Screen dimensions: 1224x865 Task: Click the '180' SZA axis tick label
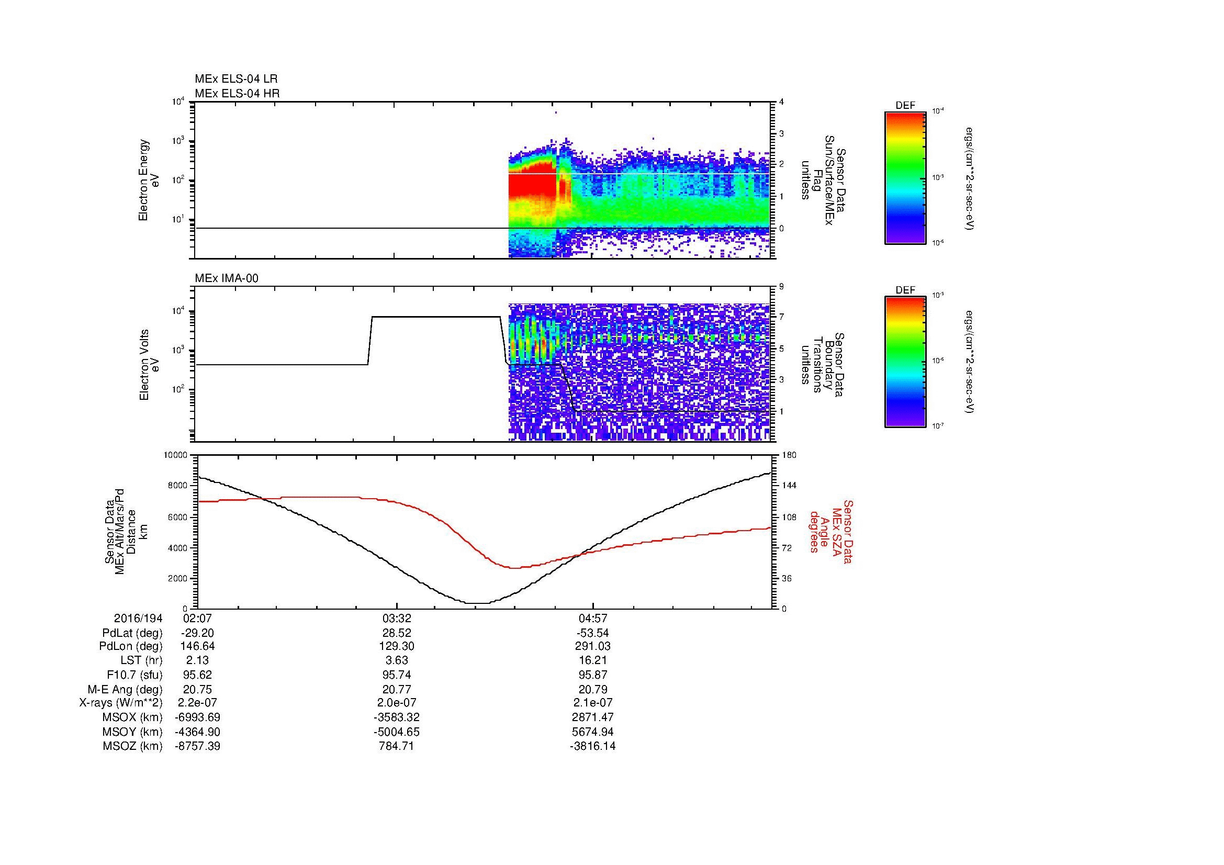click(789, 455)
